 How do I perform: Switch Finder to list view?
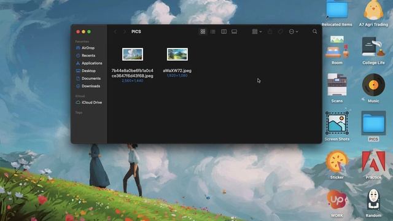[x=213, y=31]
